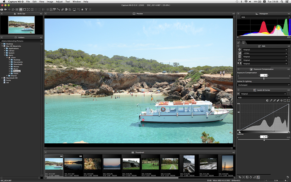Click the Print icon in the toolbar
Screen dimensions: 291x182
(2, 10)
